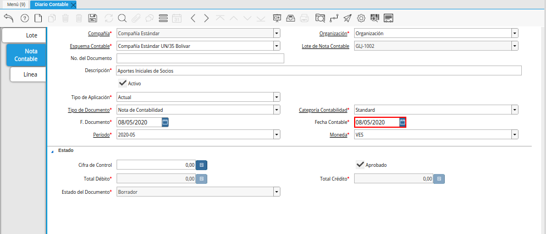546x234 pixels.
Task: Select the Diario Contable tab
Action: 51,4
